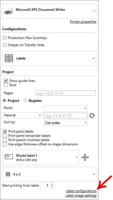Increase the start label number with up arrow
This screenshot has height=200, width=113.
[x=52, y=184]
